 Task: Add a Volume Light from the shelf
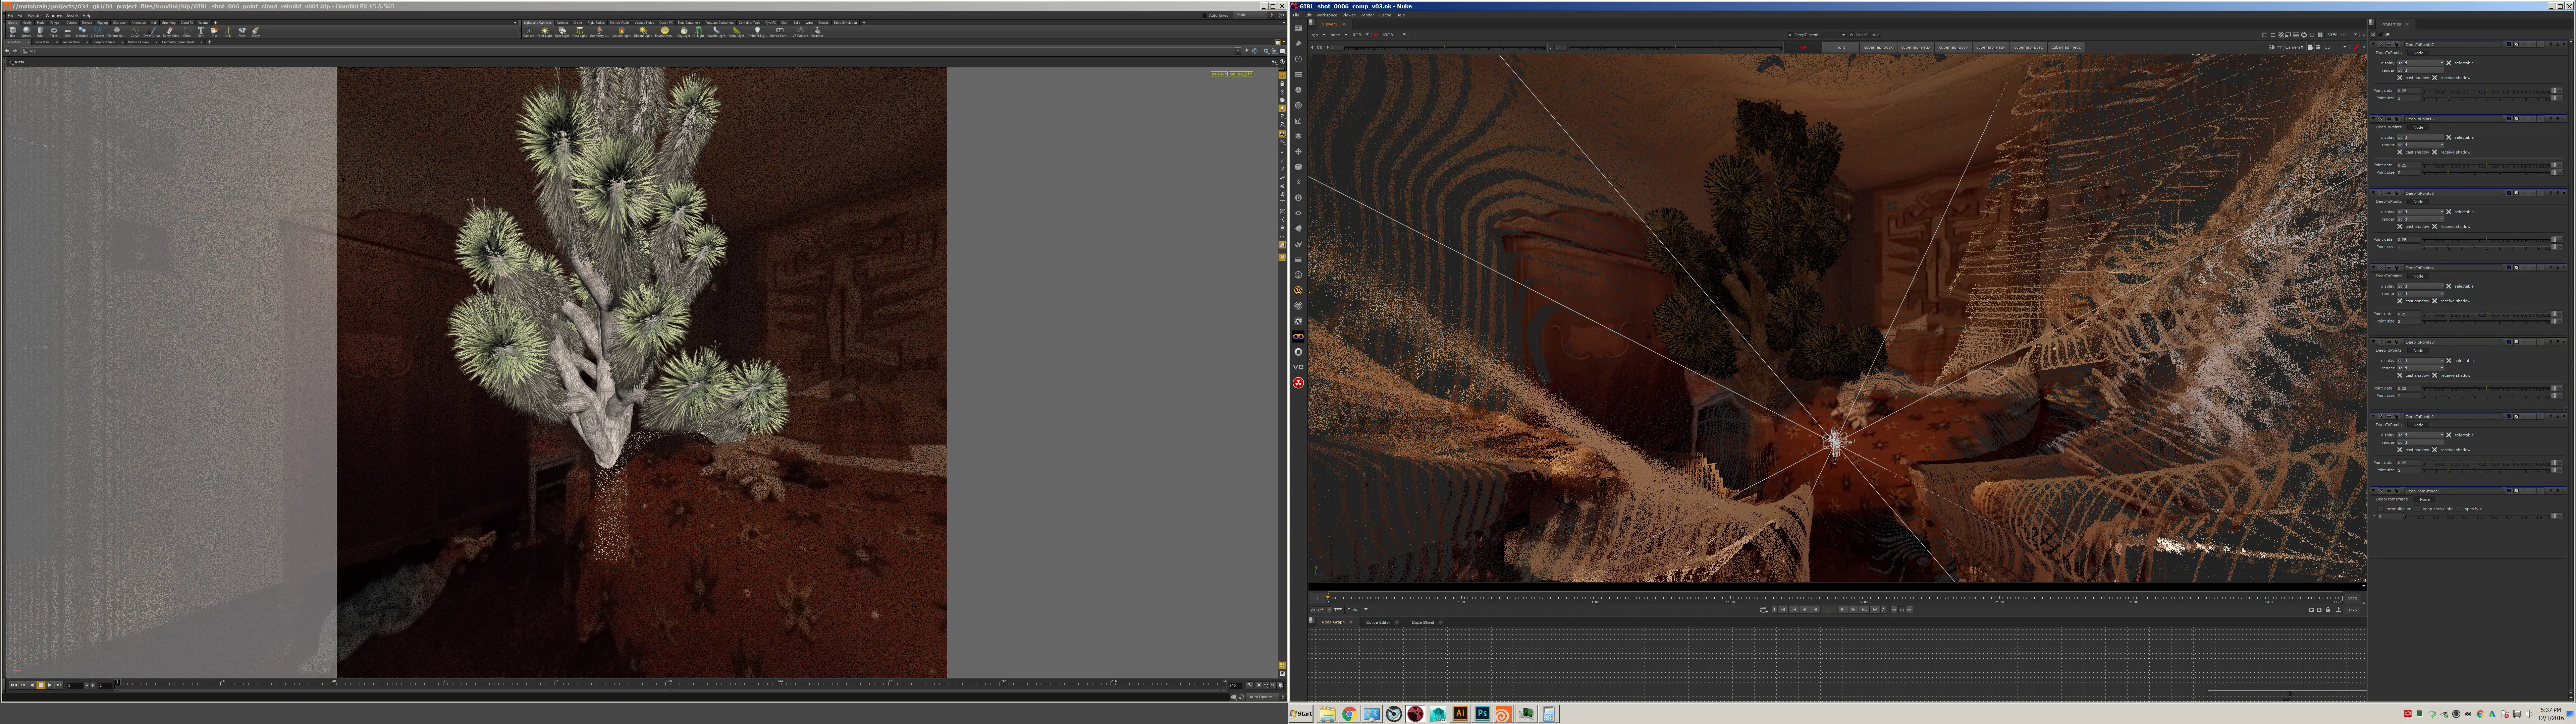coord(622,32)
